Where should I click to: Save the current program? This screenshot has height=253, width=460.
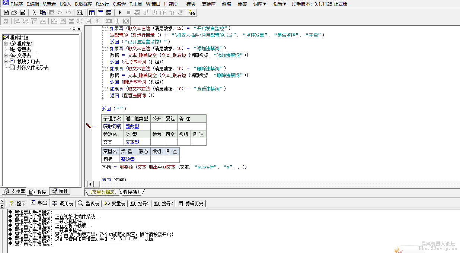[x=23, y=12]
